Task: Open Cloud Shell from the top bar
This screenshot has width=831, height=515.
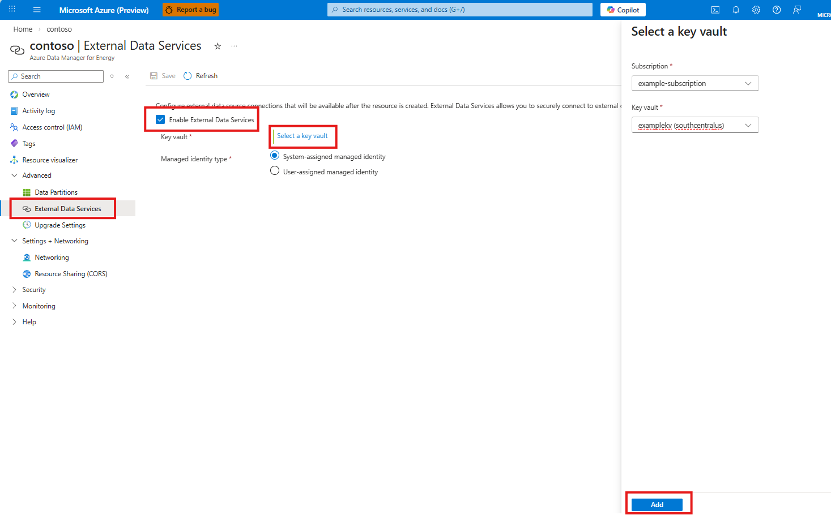Action: click(x=715, y=10)
